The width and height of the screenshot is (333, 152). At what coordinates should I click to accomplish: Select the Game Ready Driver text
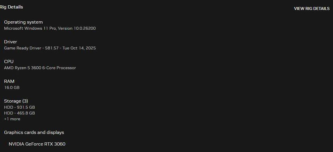click(22, 48)
